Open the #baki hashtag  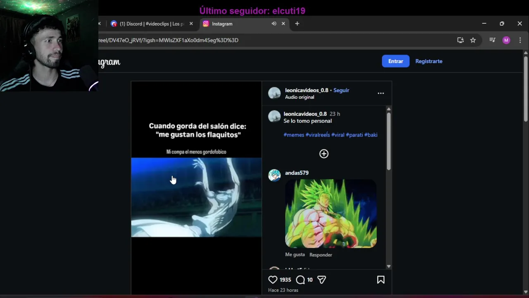pos(371,135)
